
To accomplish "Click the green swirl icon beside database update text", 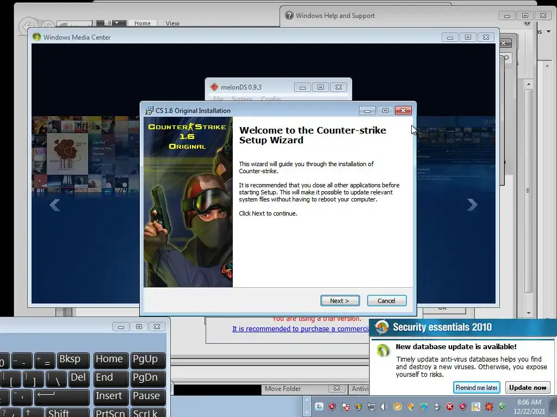I will (x=383, y=350).
